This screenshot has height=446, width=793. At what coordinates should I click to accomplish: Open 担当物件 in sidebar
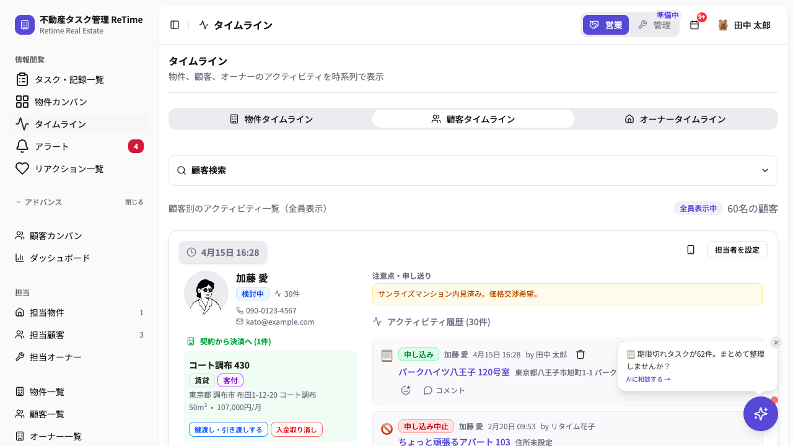79,312
